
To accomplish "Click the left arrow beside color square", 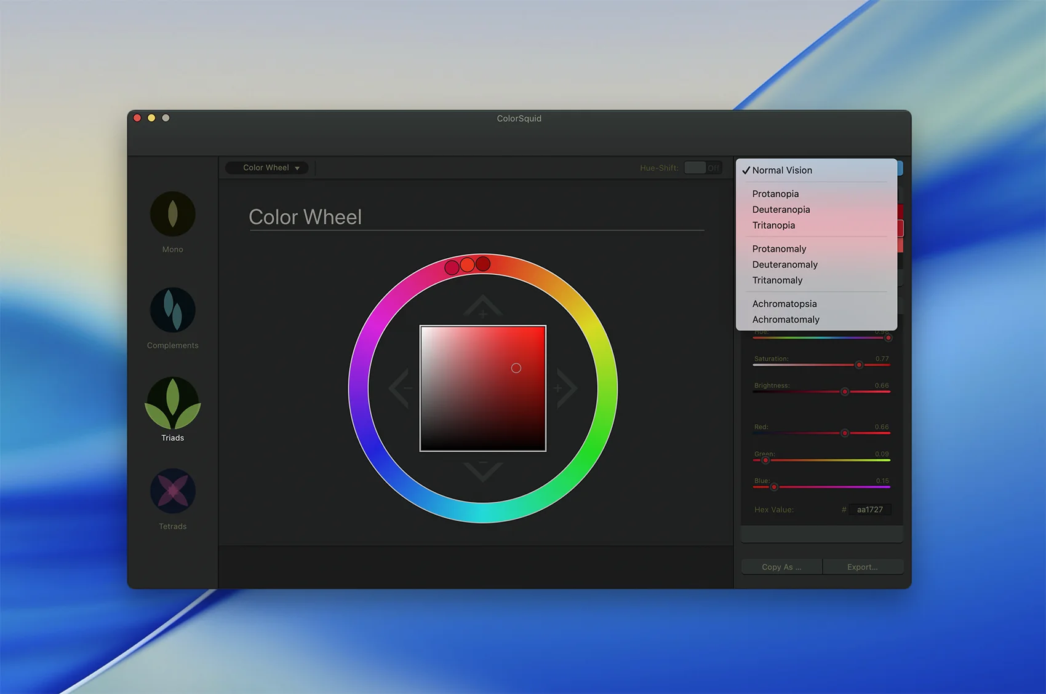I will tap(400, 388).
